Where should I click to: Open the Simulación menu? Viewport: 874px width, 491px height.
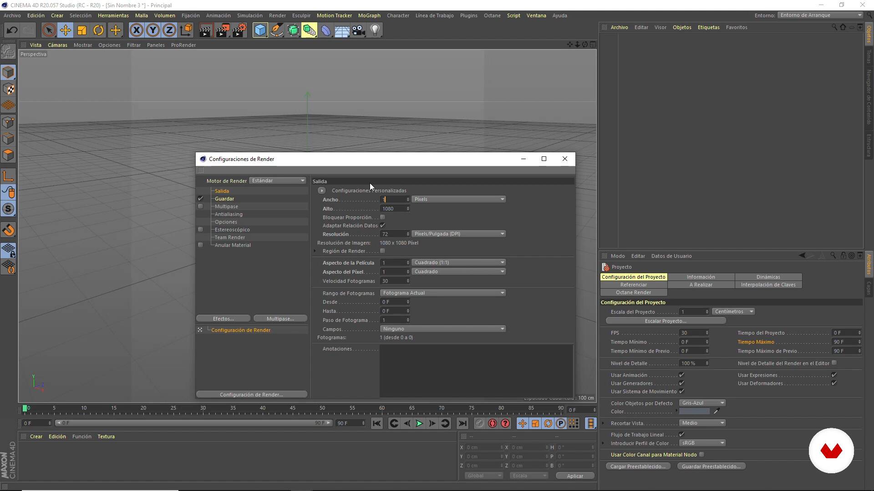click(249, 15)
